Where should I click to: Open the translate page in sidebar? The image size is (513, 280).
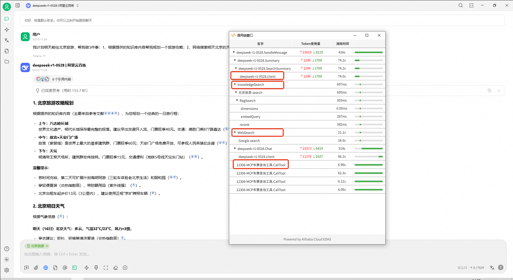pyautogui.click(x=7, y=40)
